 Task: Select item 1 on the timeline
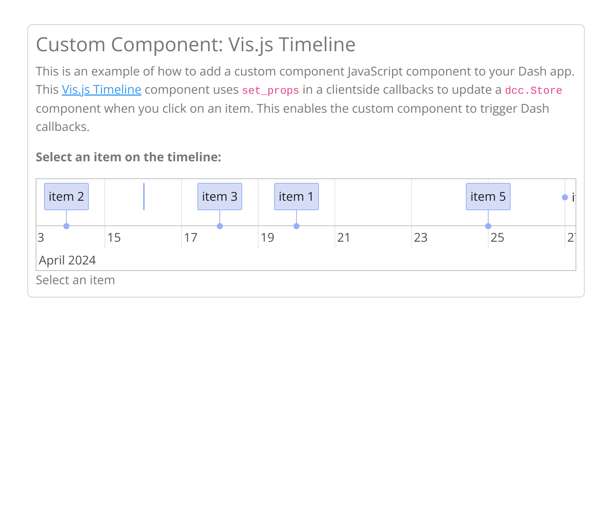(x=297, y=197)
